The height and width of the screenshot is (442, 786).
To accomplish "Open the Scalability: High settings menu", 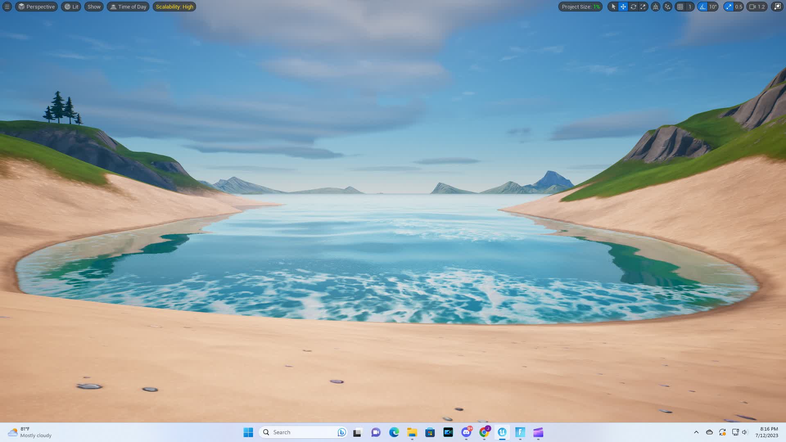I will coord(174,7).
